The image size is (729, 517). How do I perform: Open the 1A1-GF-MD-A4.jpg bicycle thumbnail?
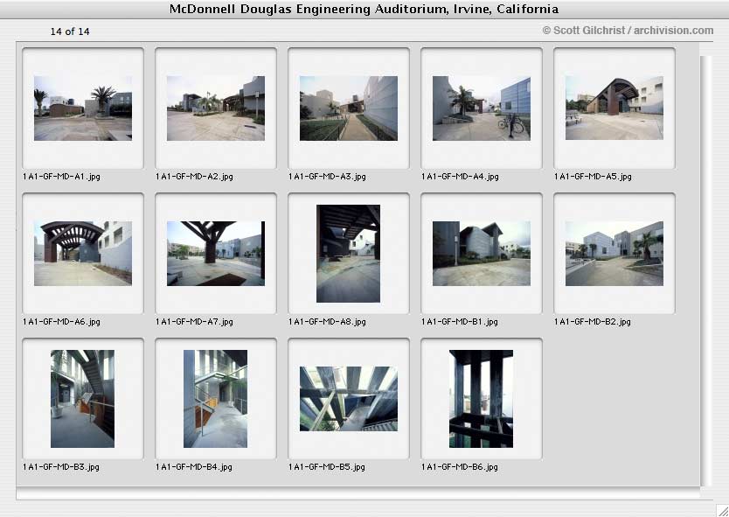tap(482, 108)
